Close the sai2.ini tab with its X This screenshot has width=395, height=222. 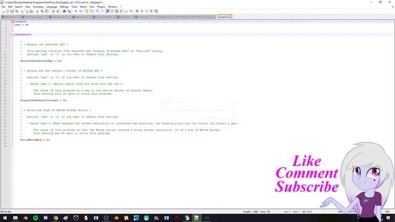pos(230,17)
